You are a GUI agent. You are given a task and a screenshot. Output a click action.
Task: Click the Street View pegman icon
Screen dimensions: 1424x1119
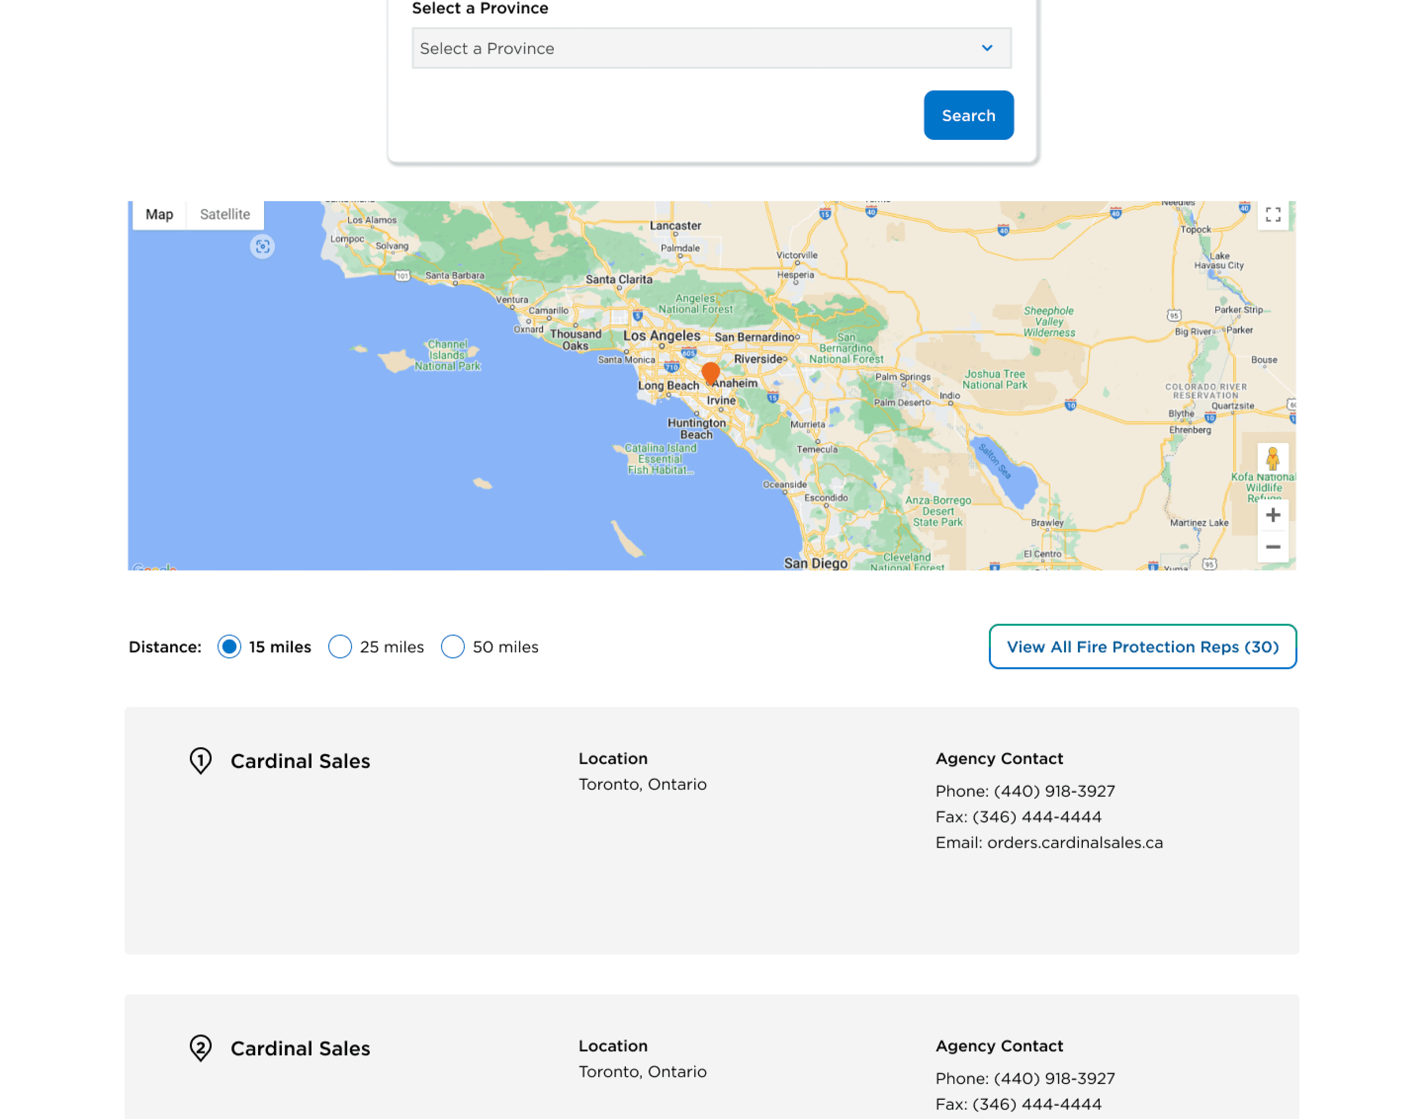click(1272, 459)
